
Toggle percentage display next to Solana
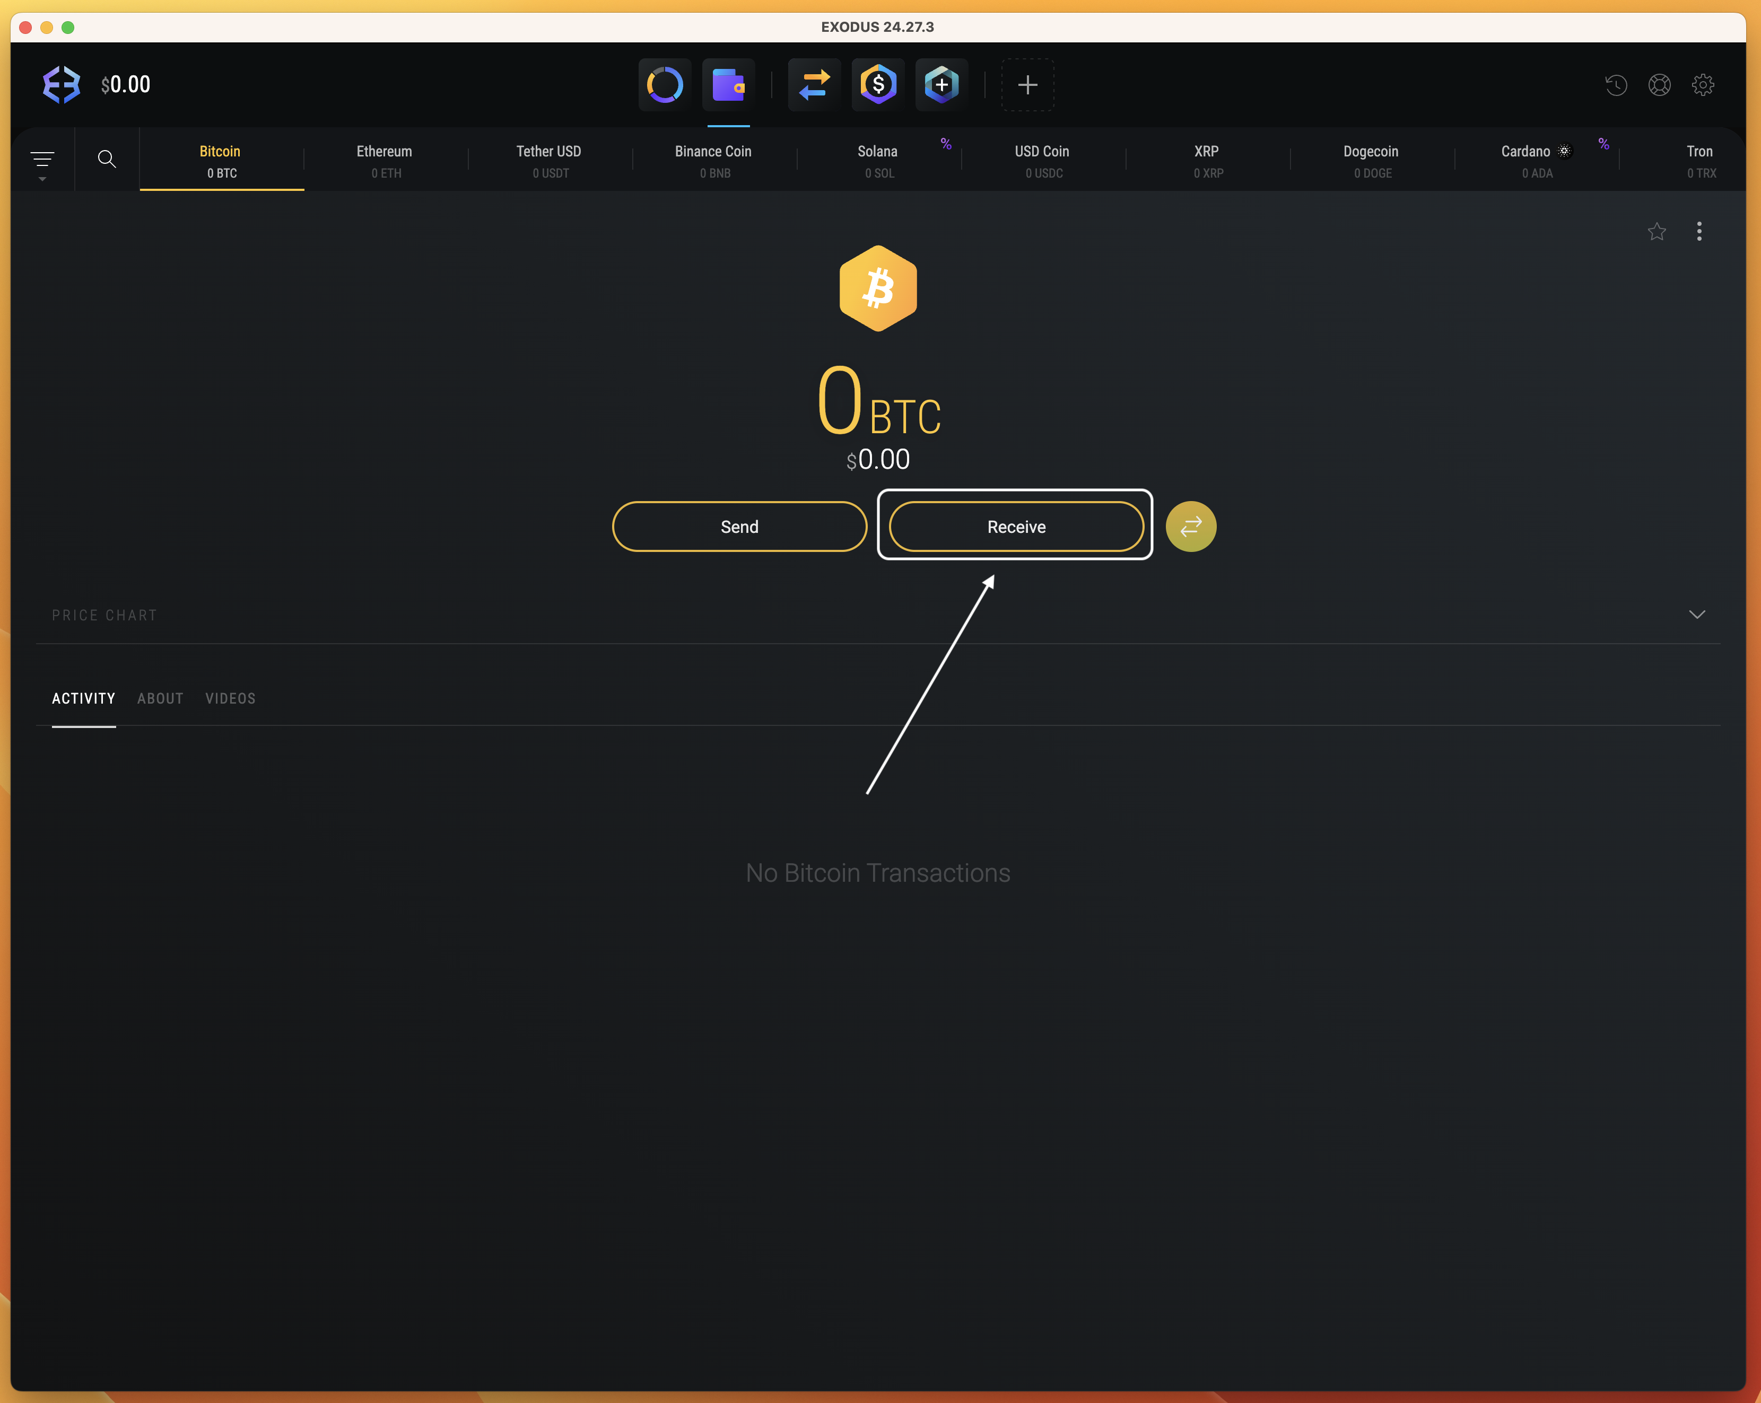947,143
